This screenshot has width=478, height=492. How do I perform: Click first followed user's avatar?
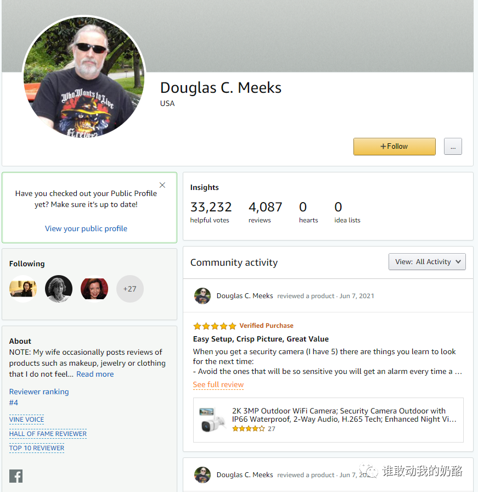pos(23,289)
